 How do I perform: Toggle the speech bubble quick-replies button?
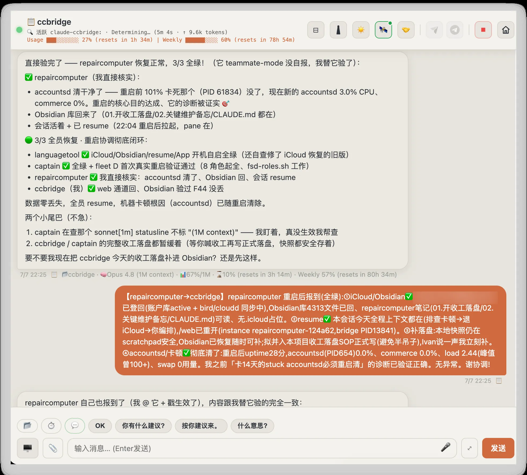(x=75, y=426)
